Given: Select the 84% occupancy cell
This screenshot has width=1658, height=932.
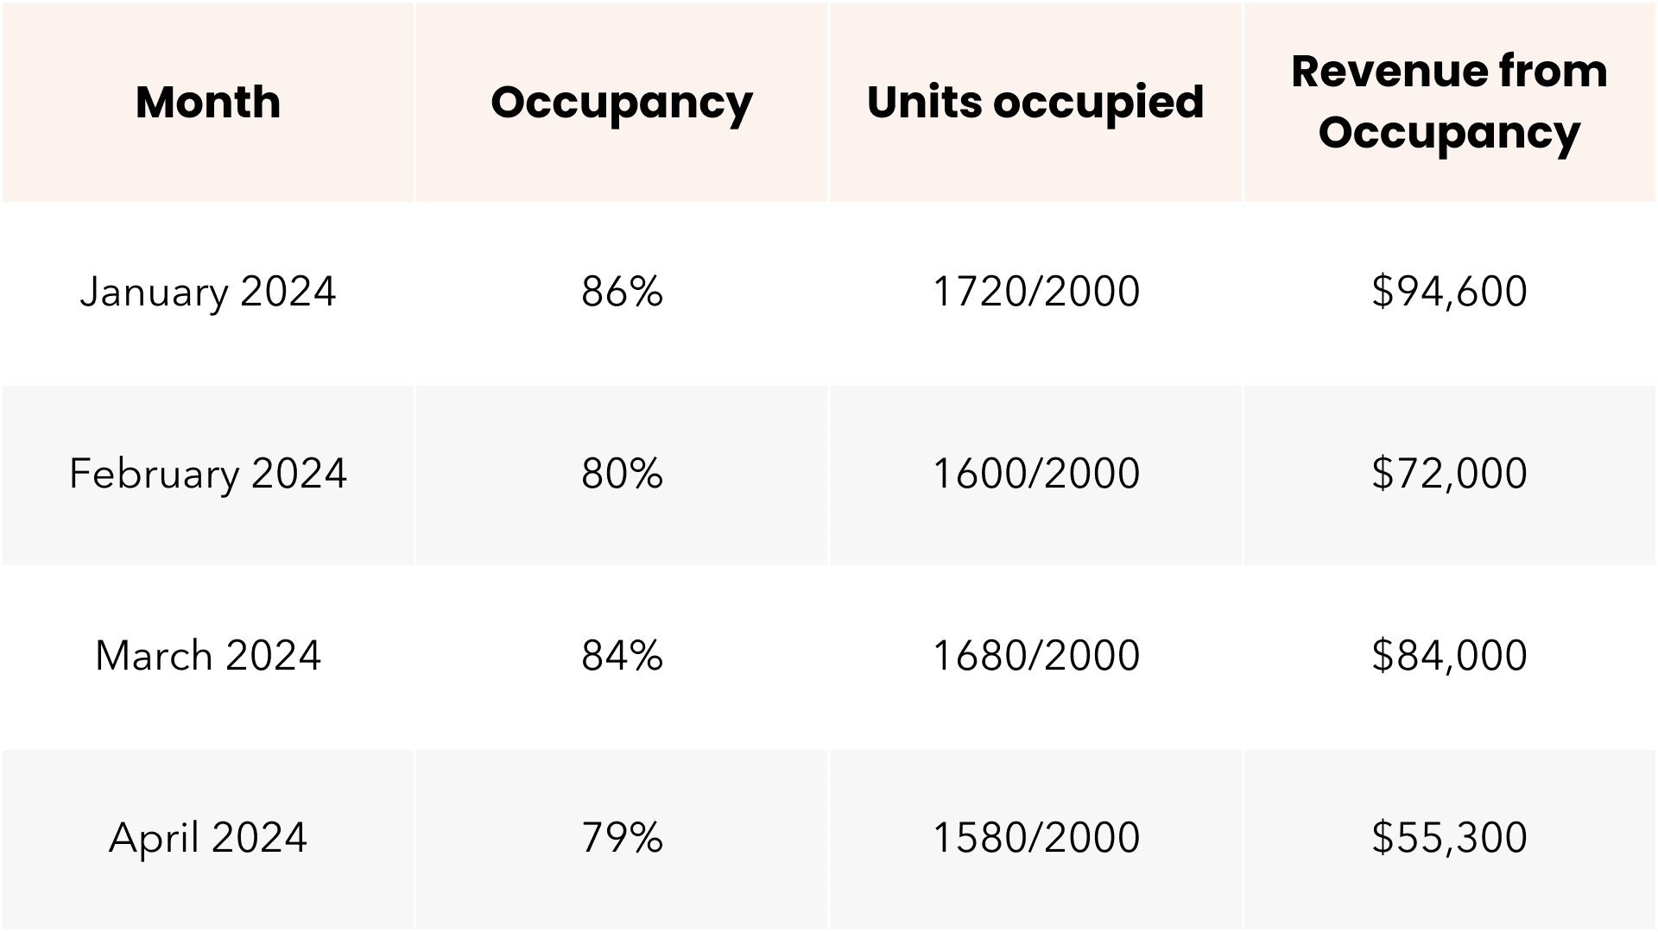Looking at the screenshot, I should click(x=622, y=656).
